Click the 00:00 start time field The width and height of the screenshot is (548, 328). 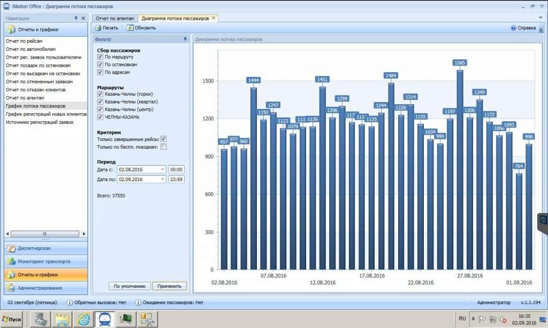tap(176, 169)
